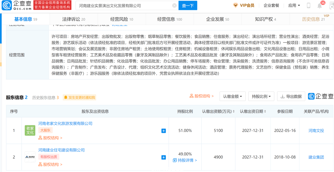Open the top 股权结构 link with org-chart icon
This screenshot has height=172, width=334.
(x=202, y=96)
